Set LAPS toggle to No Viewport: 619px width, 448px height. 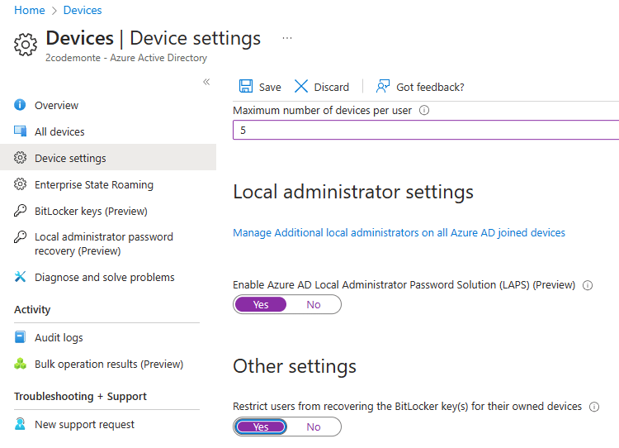coord(314,304)
